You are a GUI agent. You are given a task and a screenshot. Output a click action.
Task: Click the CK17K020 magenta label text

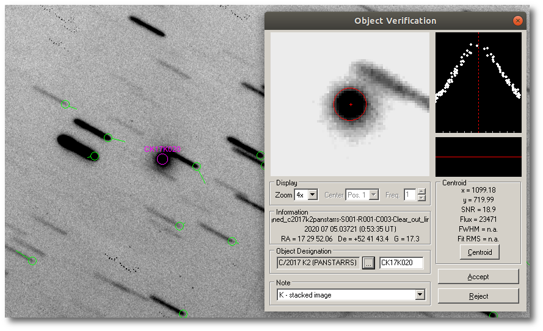pyautogui.click(x=162, y=149)
